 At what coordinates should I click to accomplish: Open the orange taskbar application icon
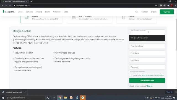(x=83, y=97)
